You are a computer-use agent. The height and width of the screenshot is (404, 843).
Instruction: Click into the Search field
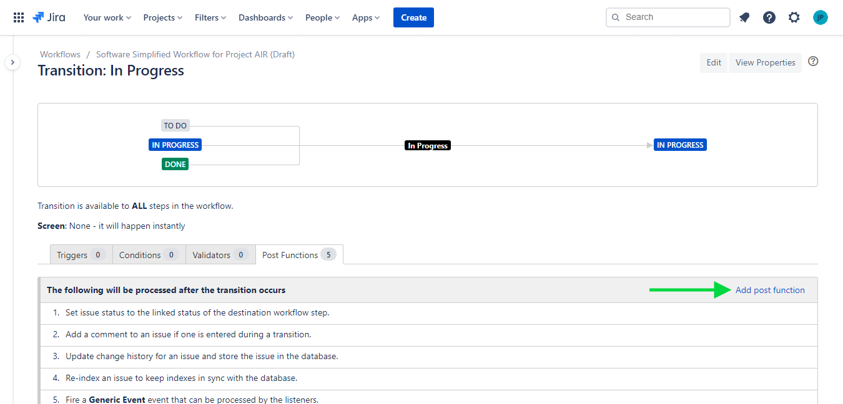point(673,17)
